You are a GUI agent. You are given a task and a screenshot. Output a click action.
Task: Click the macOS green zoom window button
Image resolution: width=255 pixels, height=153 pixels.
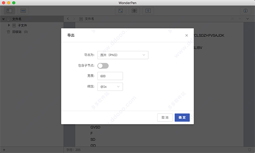tap(14, 3)
